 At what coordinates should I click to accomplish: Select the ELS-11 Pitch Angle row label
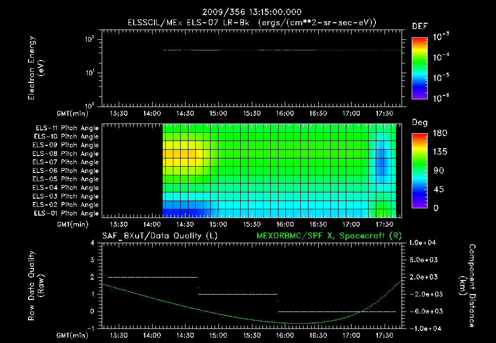67,128
